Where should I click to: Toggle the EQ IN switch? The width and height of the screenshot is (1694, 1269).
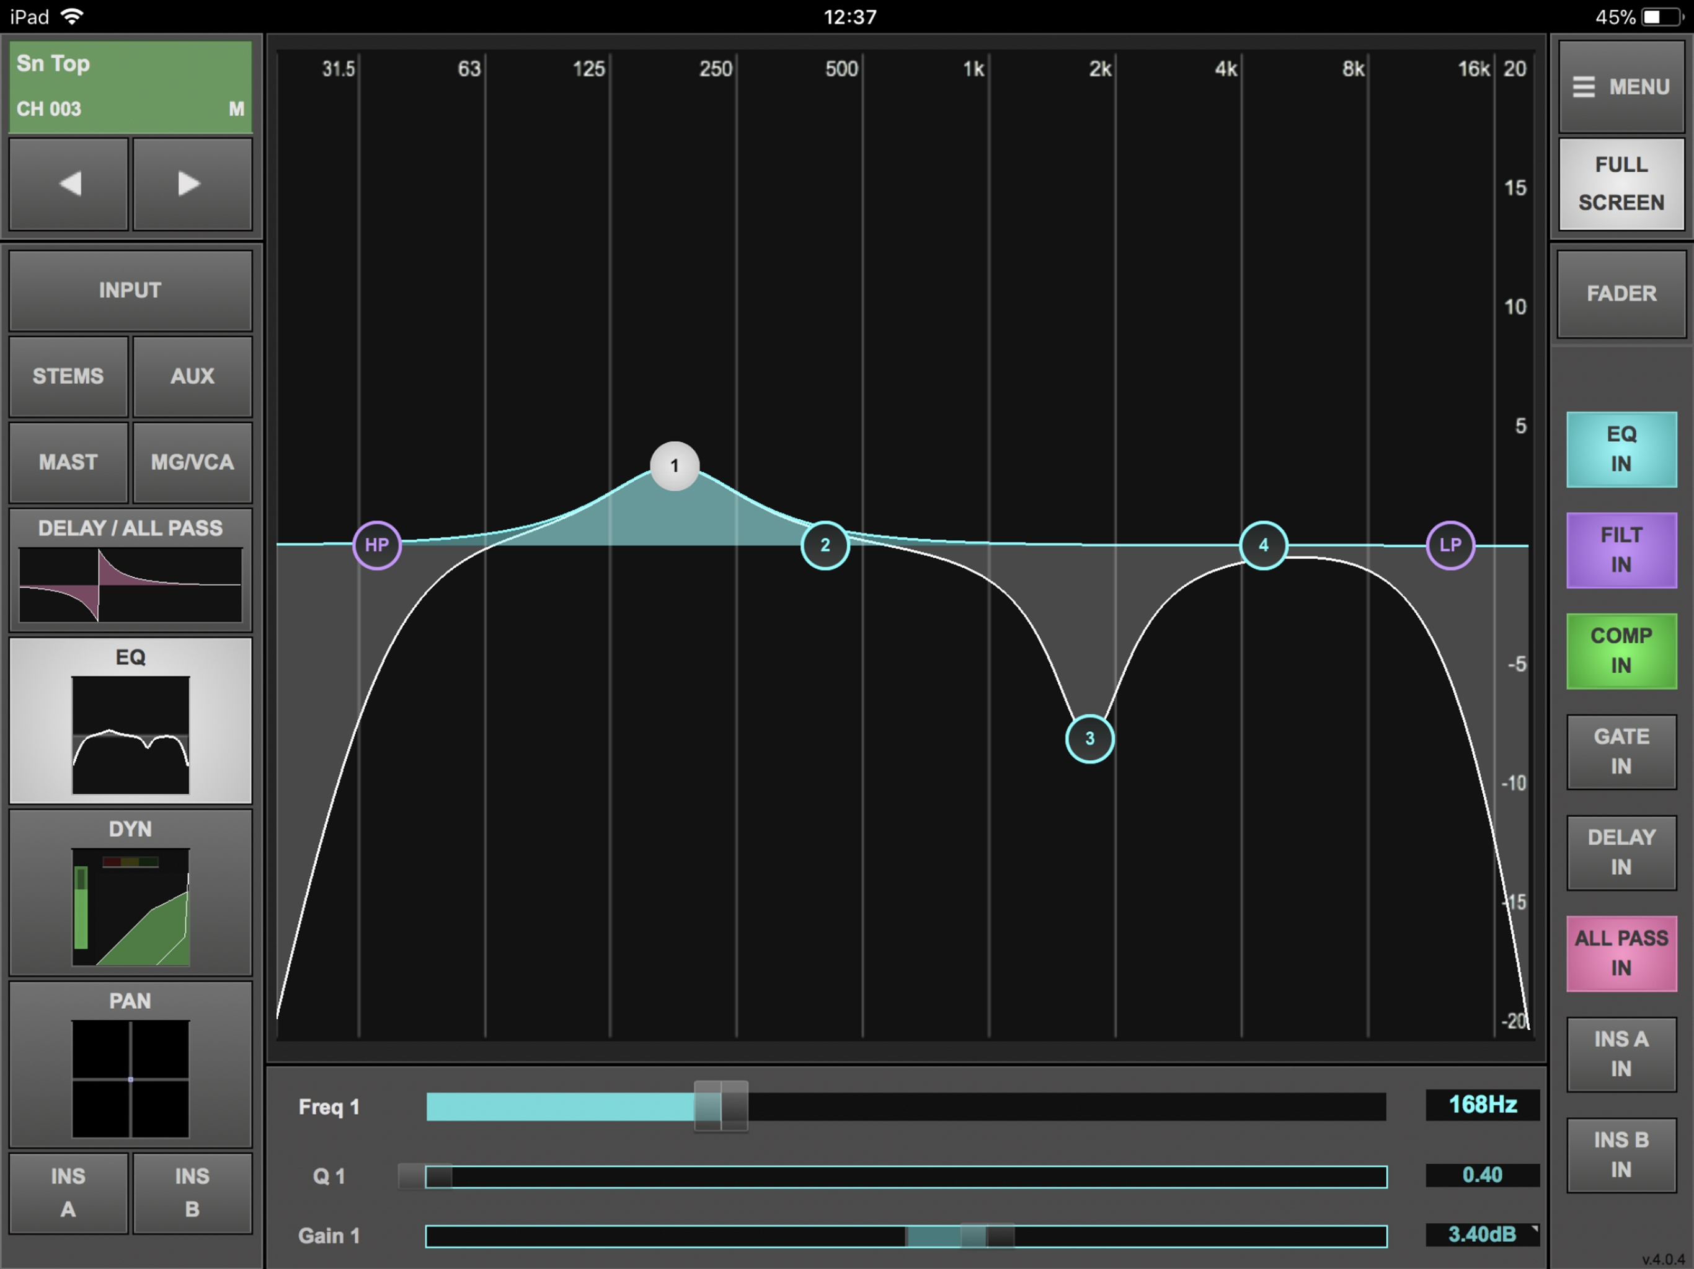[1620, 449]
